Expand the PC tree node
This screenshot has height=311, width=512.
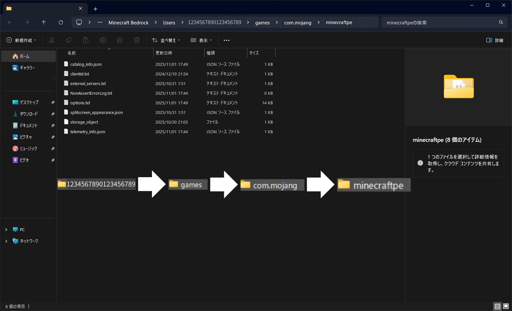coord(6,229)
